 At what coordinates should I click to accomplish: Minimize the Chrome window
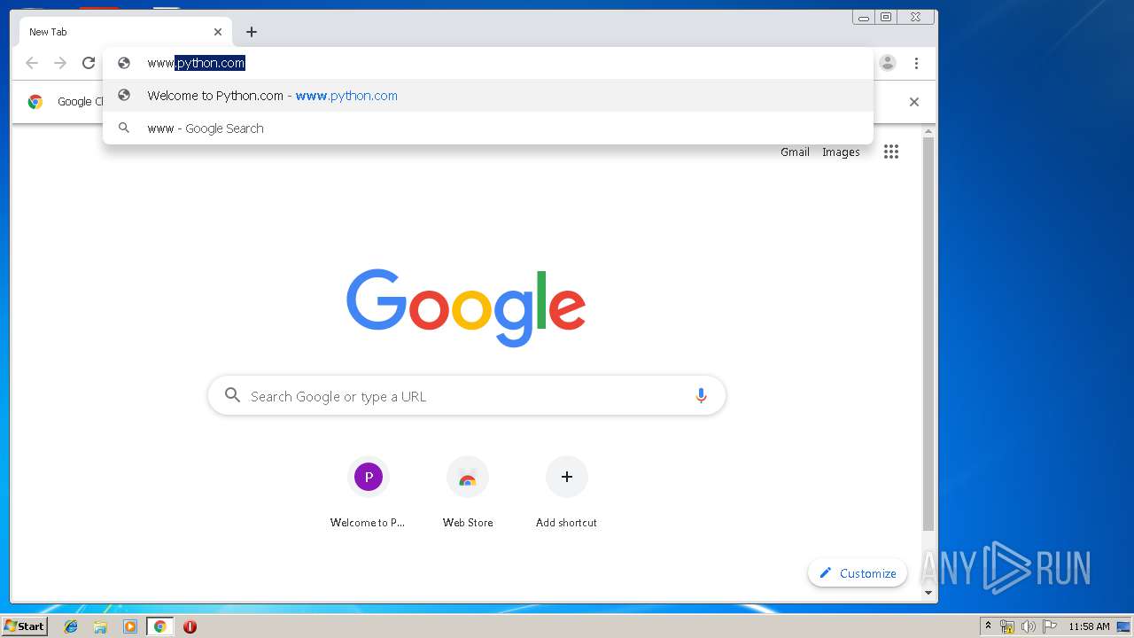pos(864,17)
